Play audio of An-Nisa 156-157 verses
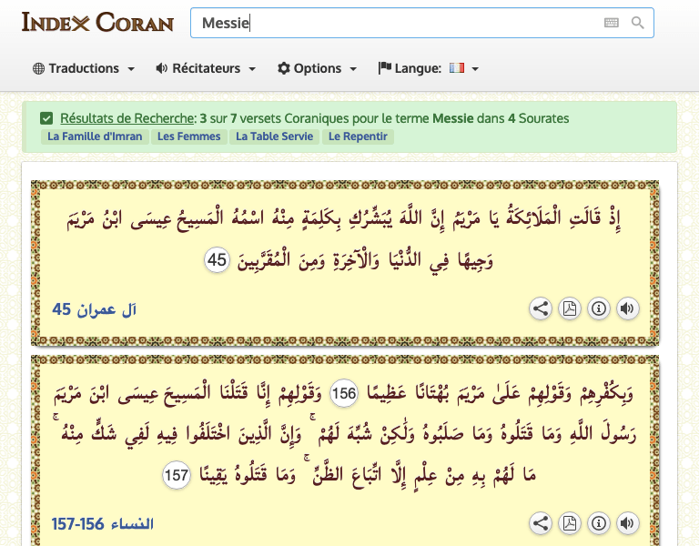Screen dimensions: 699x546 tap(628, 523)
